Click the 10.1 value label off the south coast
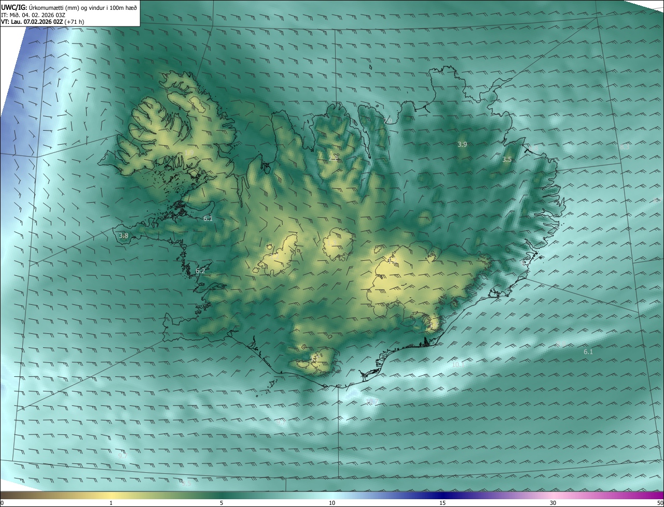 pyautogui.click(x=458, y=364)
